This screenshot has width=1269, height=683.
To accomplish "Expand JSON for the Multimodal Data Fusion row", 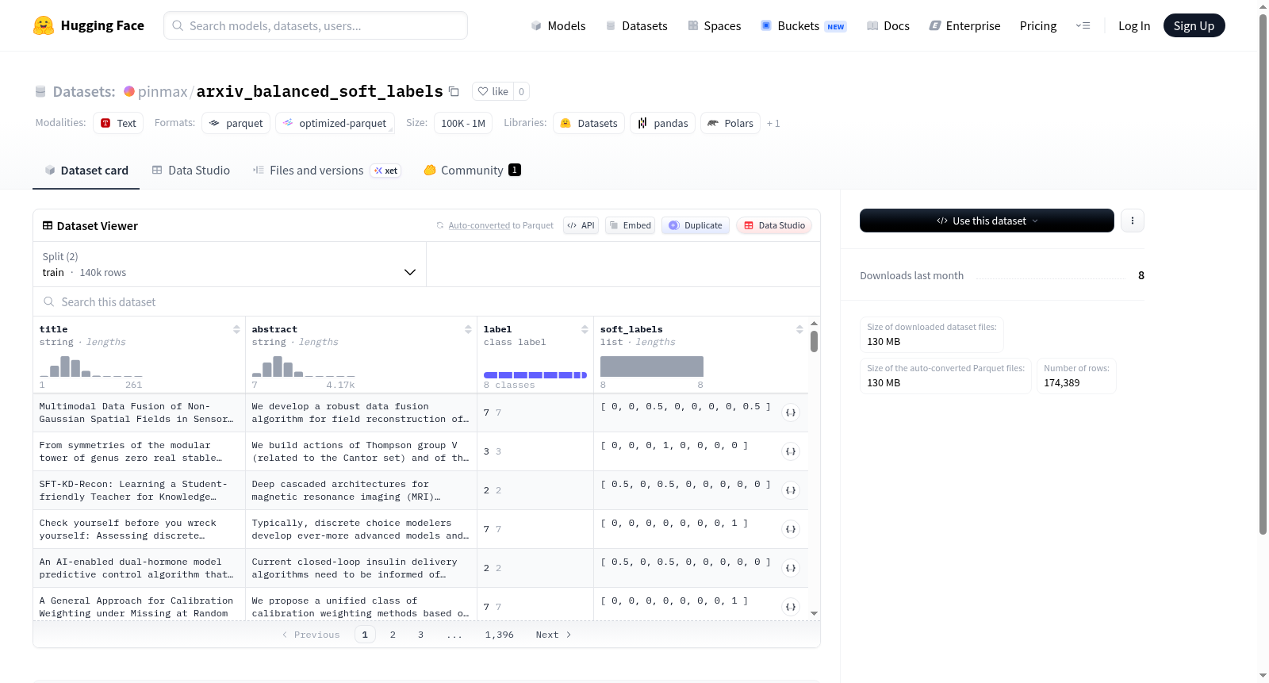I will [791, 412].
